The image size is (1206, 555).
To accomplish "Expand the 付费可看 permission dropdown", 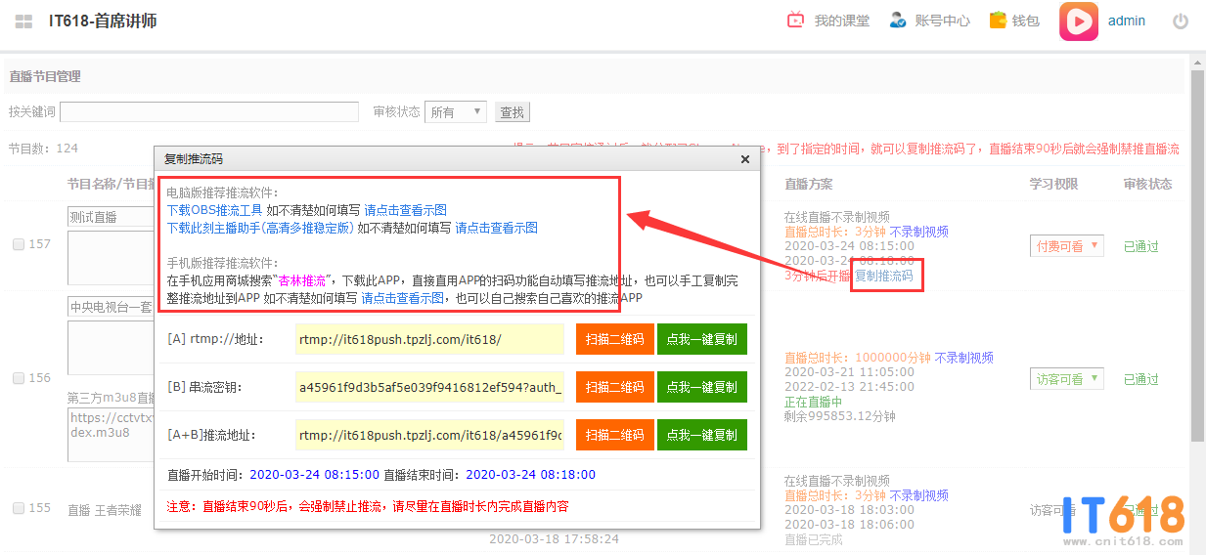I will pyautogui.click(x=1066, y=246).
